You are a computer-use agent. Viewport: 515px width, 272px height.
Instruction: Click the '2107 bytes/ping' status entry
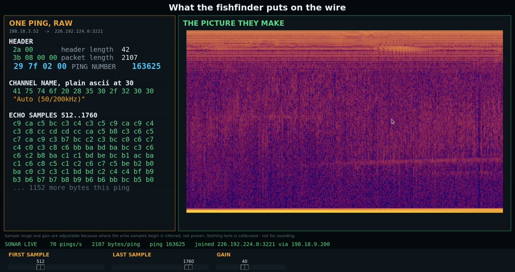116,244
